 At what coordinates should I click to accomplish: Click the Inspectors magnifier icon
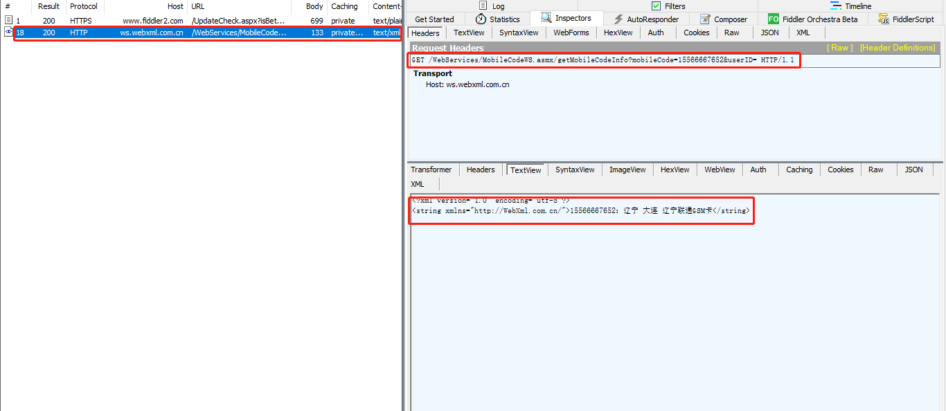pos(546,18)
